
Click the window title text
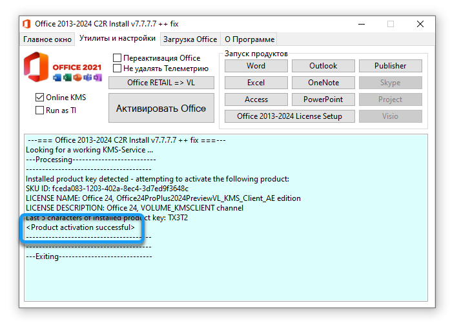click(107, 24)
